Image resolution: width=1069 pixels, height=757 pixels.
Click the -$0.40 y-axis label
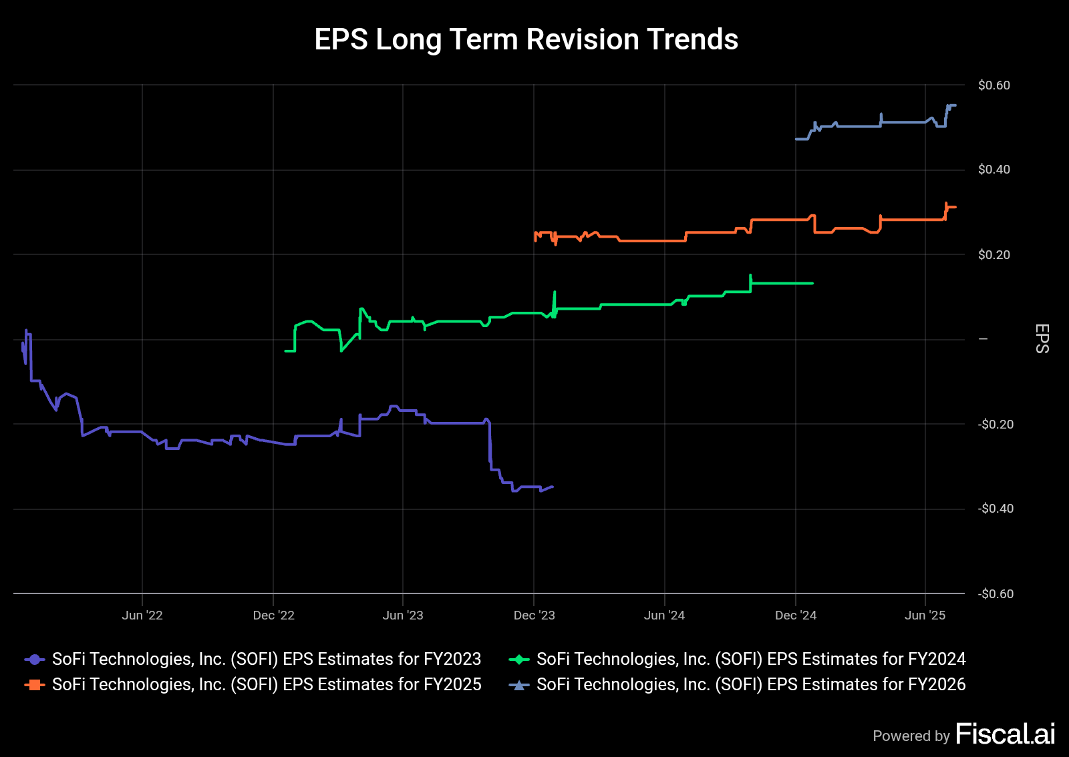point(996,509)
